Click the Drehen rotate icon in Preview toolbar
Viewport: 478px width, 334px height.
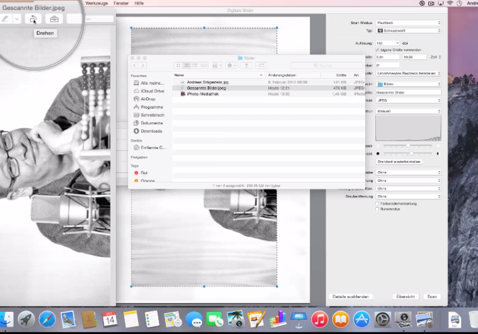[x=33, y=19]
